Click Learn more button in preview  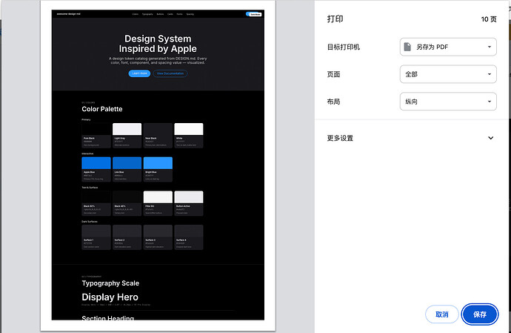point(139,73)
